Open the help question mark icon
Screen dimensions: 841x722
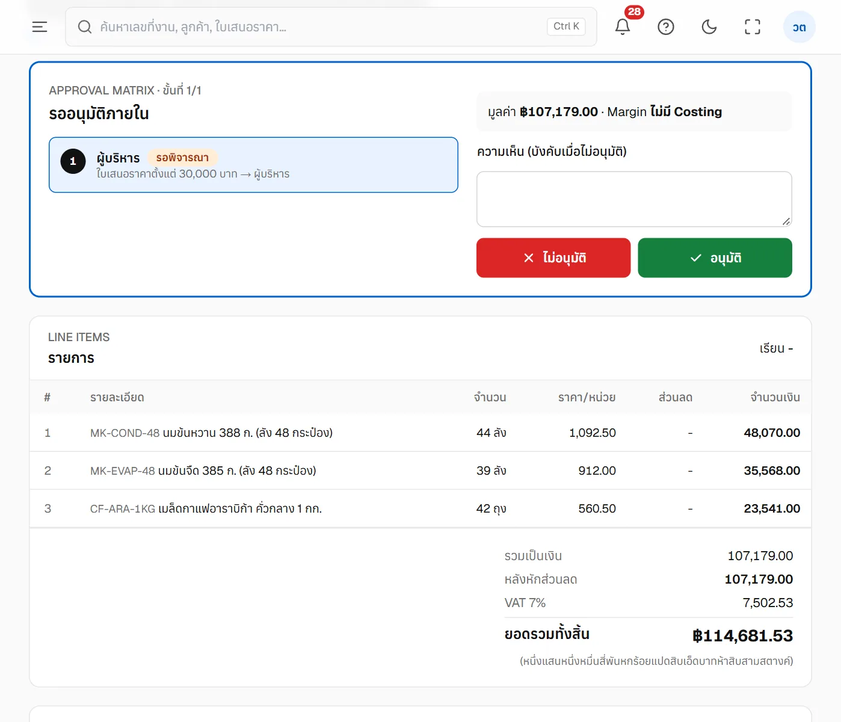pyautogui.click(x=666, y=26)
